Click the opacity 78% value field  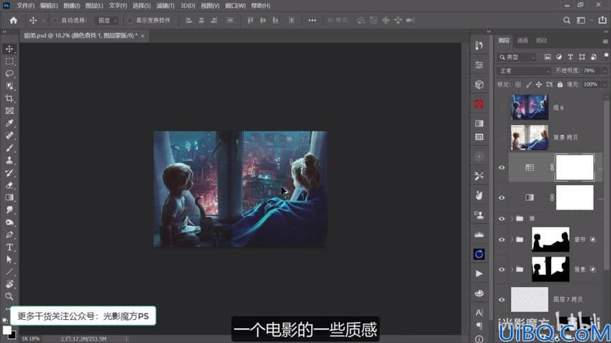coord(589,71)
